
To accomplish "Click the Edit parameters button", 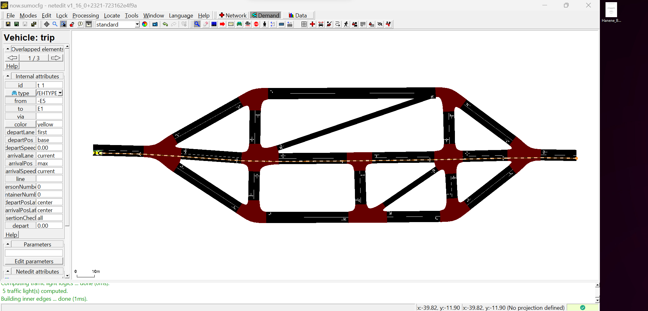I will pos(34,261).
